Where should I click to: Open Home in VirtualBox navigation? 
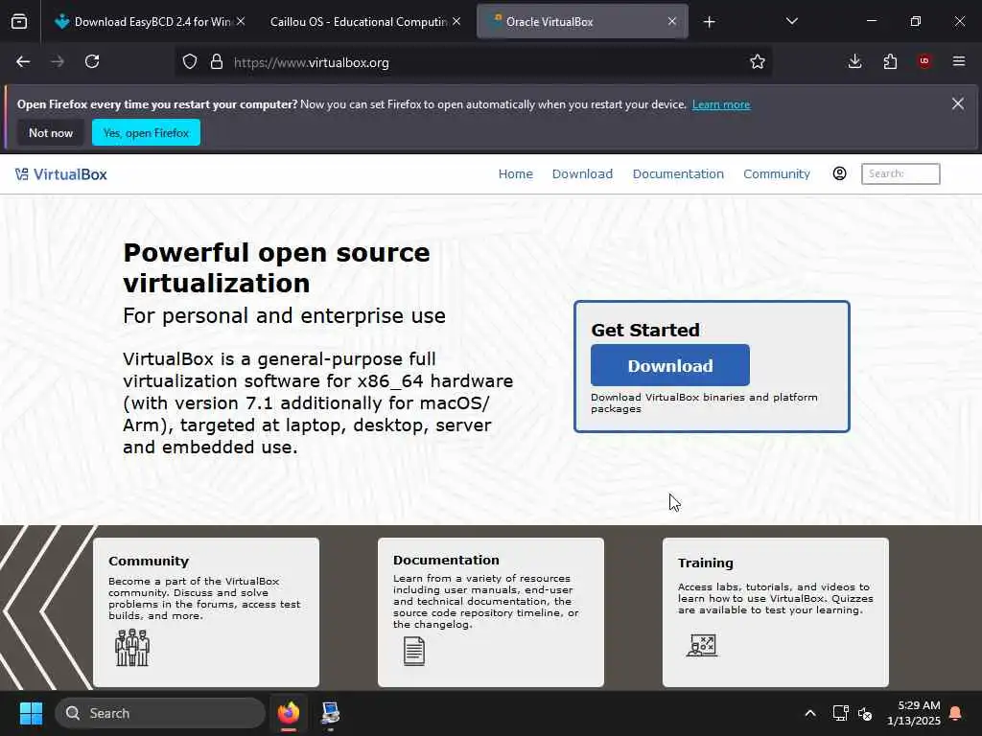click(515, 174)
